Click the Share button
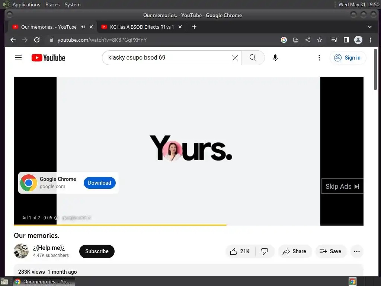381x286 pixels. (x=295, y=251)
